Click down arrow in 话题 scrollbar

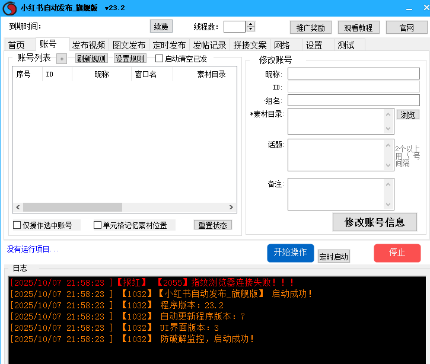coord(388,165)
